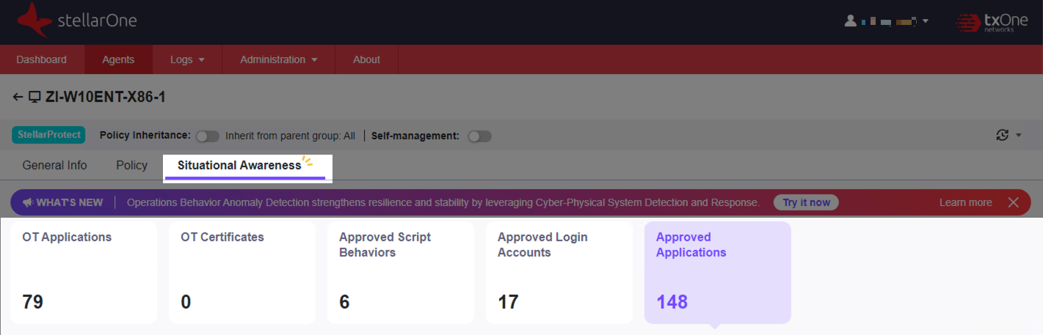Follow the Learn more link
Viewport: 1043px width, 335px height.
(x=965, y=202)
